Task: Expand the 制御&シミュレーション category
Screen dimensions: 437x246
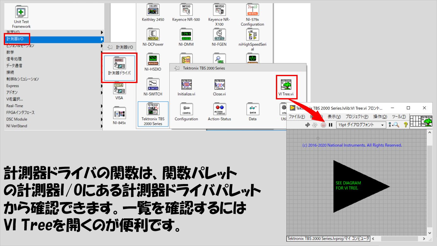Action: 54,79
